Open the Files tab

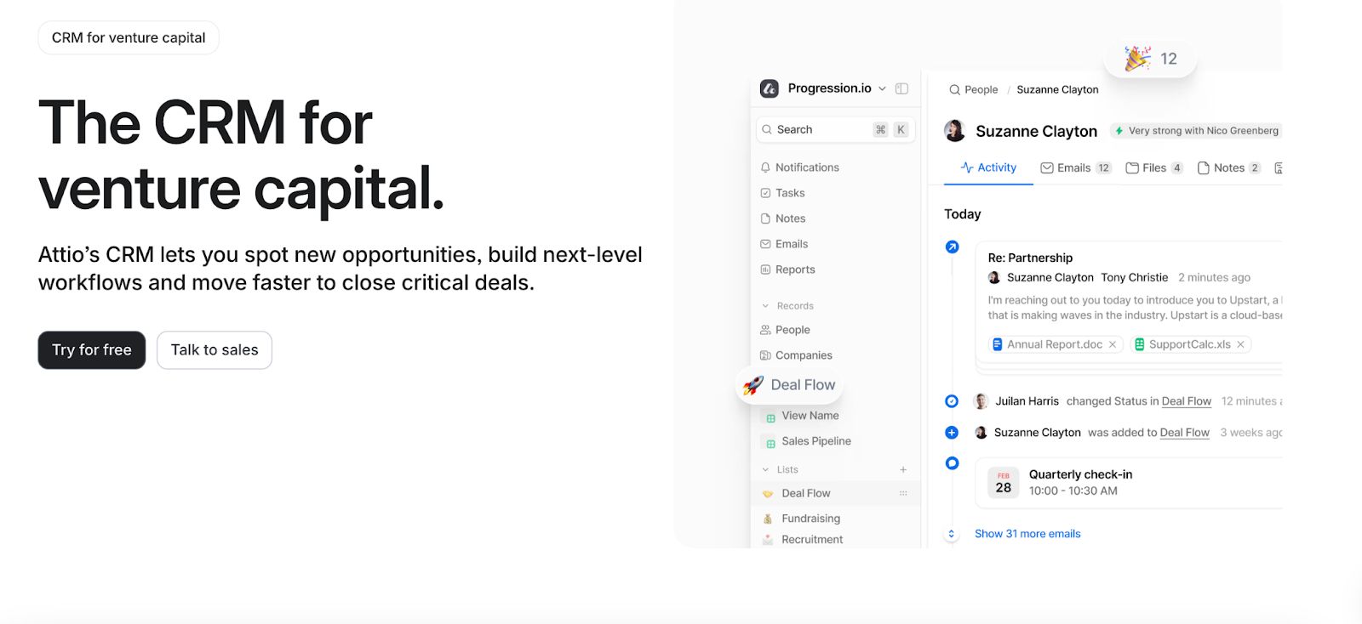[x=1154, y=167]
